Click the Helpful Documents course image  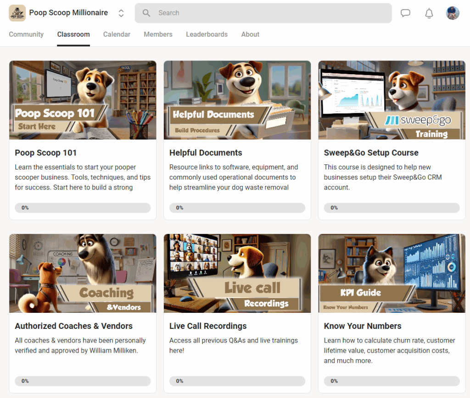237,100
